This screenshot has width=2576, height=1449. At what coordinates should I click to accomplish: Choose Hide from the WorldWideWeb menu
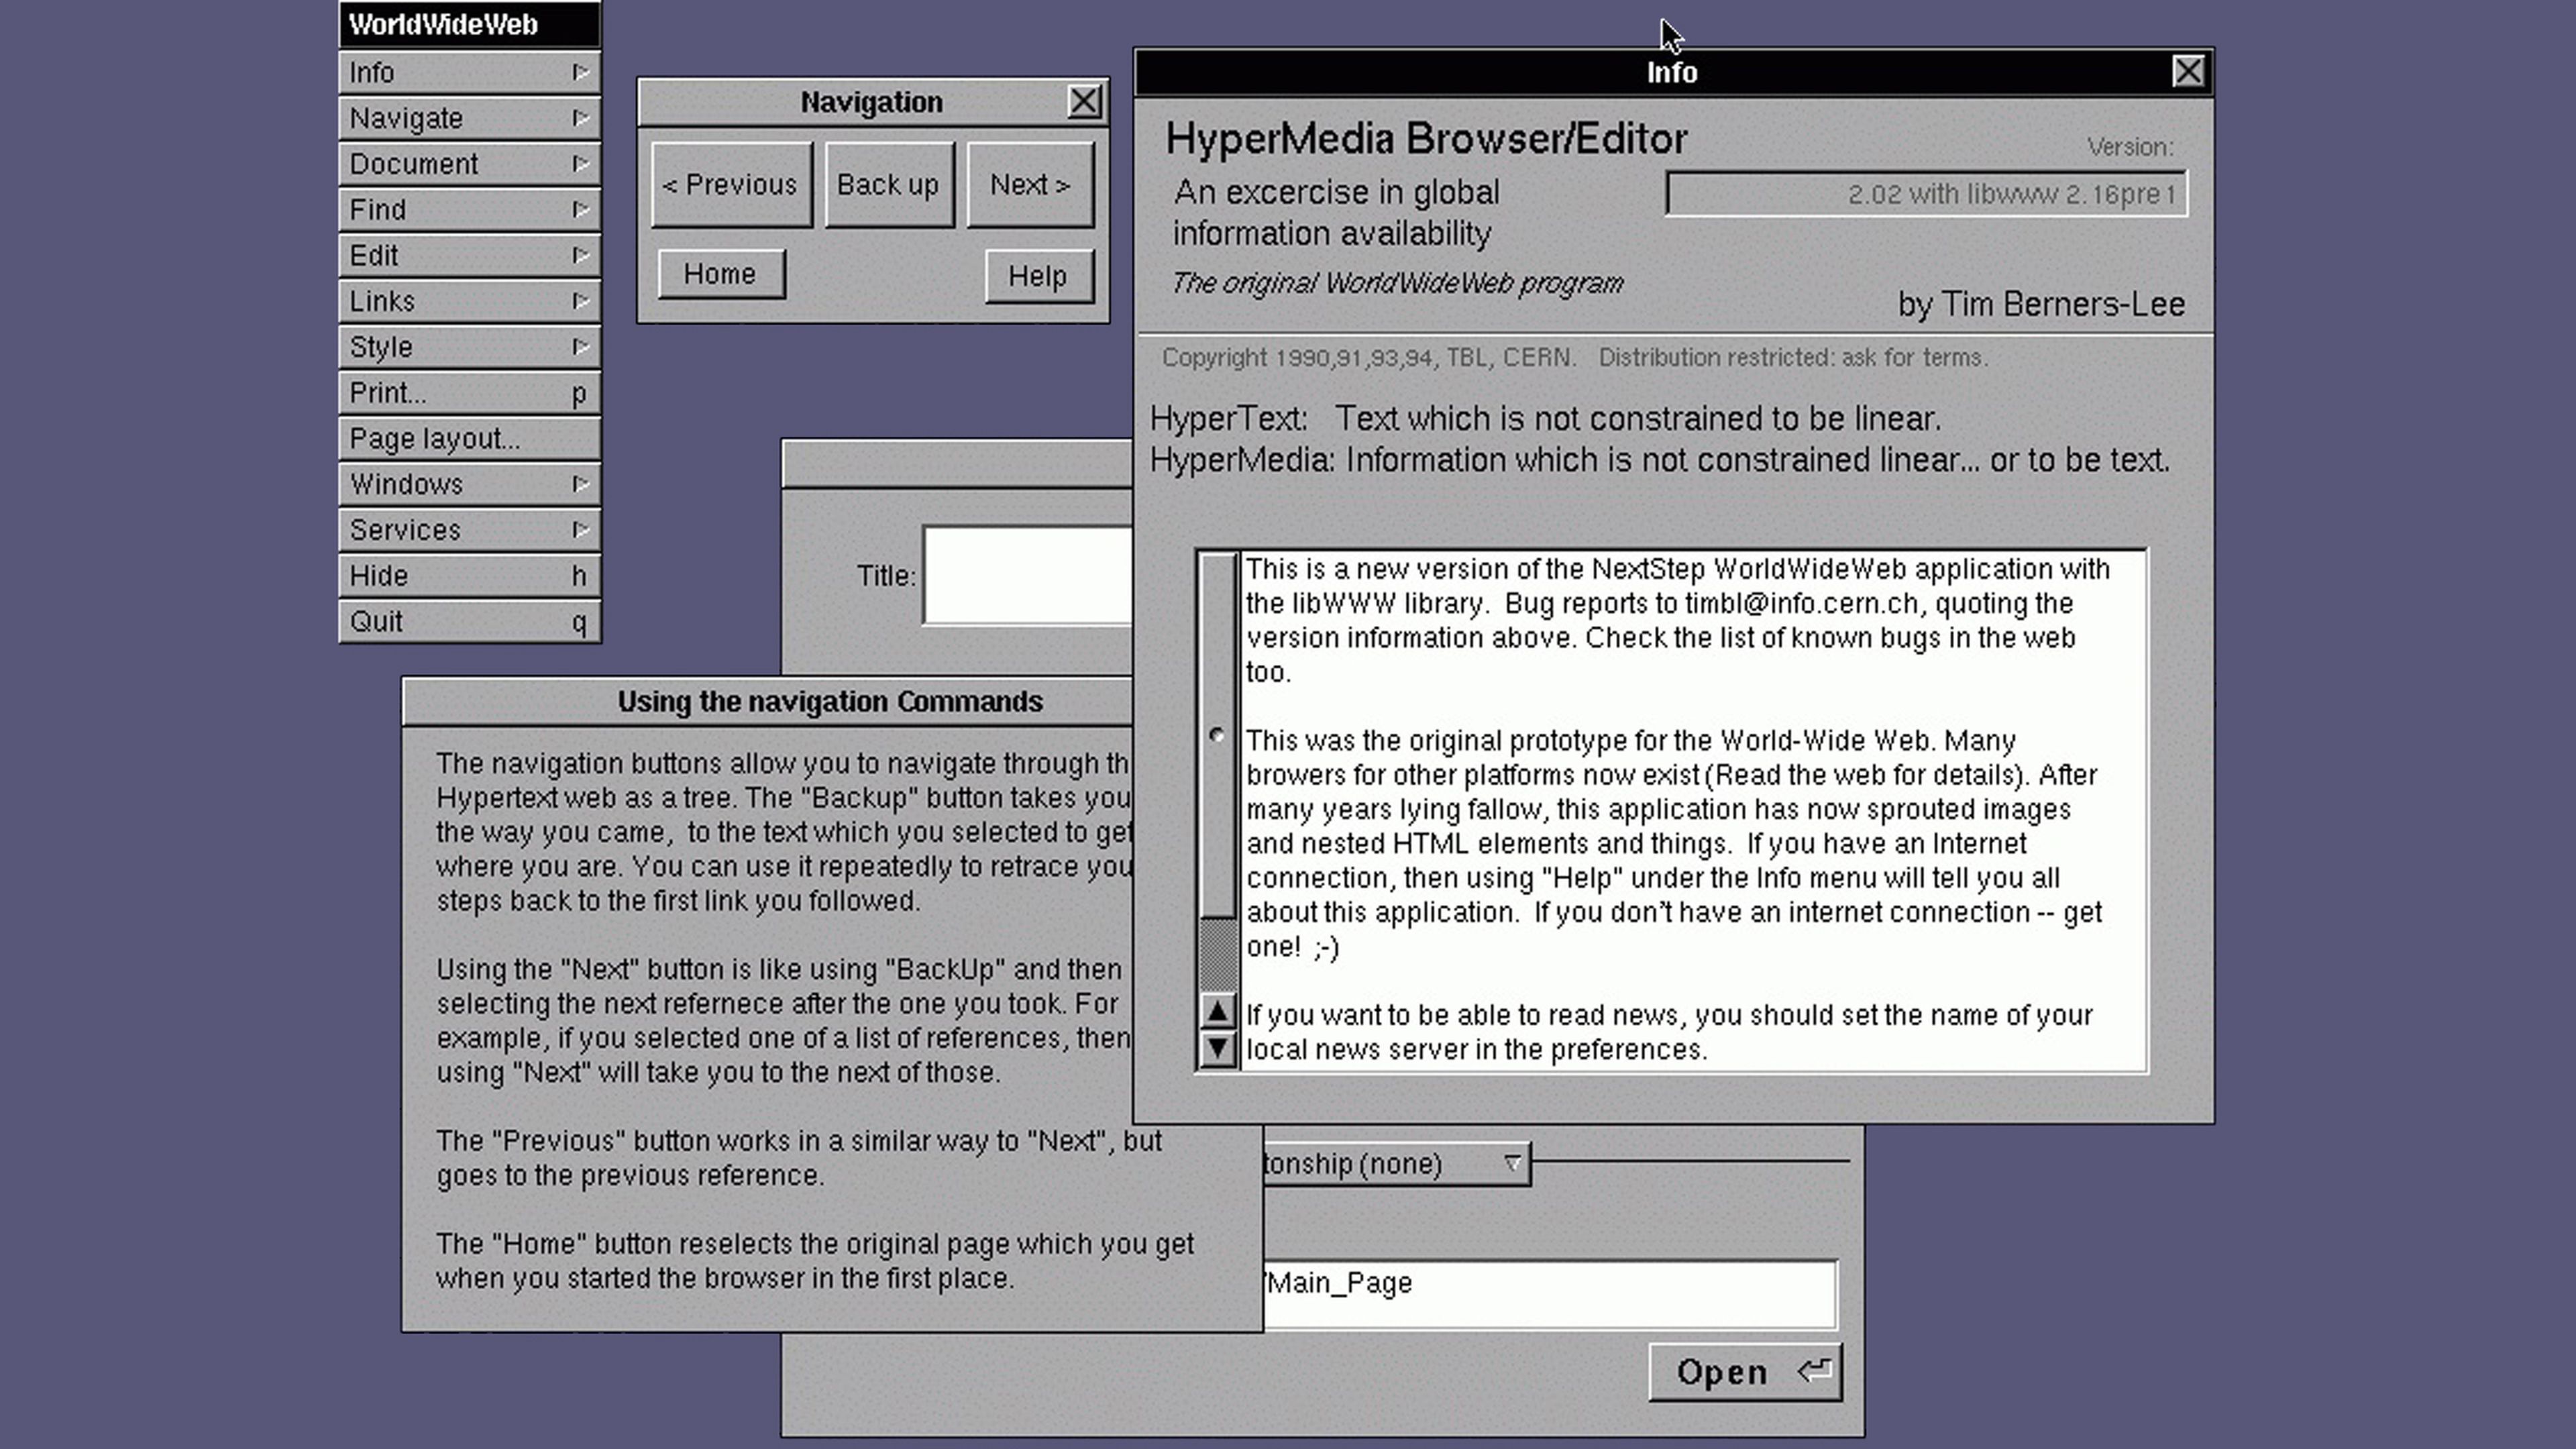click(x=469, y=576)
